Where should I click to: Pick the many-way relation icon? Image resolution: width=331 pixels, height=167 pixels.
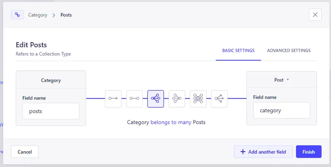[x=219, y=99]
